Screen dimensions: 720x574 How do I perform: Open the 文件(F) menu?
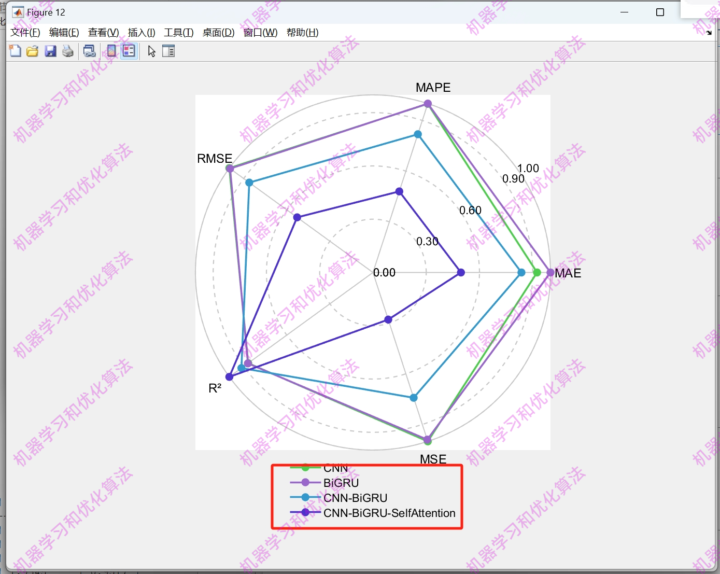(25, 32)
